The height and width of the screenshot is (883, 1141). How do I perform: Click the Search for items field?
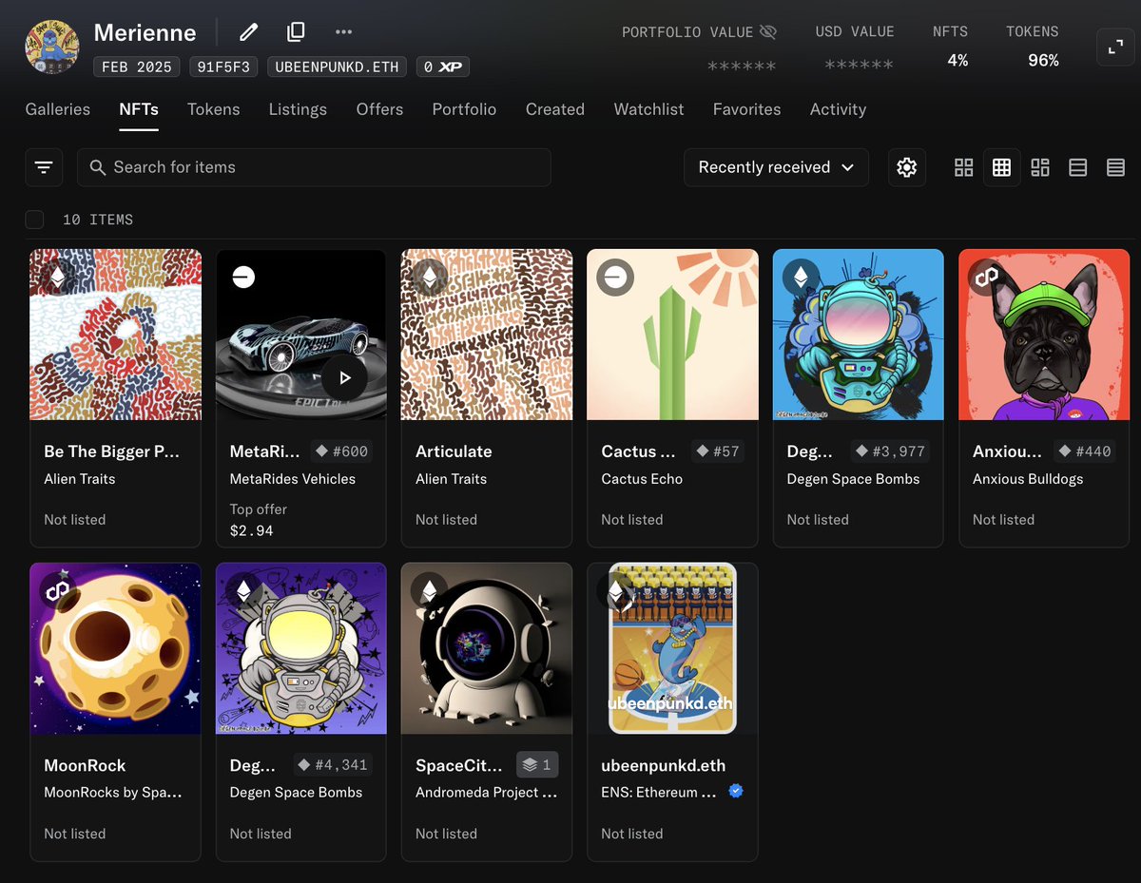[314, 167]
